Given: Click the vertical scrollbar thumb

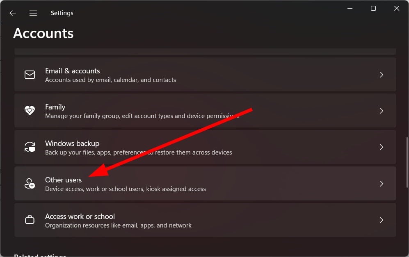Looking at the screenshot, I should [407, 162].
